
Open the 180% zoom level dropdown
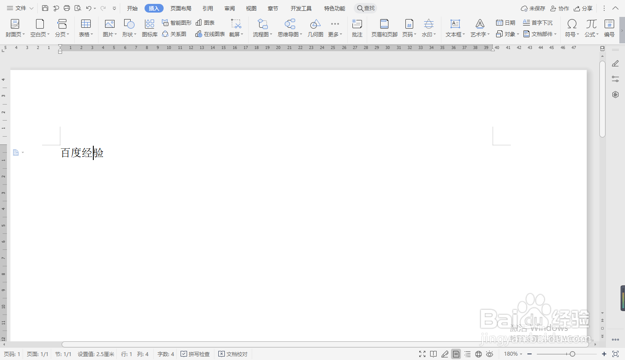click(x=513, y=354)
